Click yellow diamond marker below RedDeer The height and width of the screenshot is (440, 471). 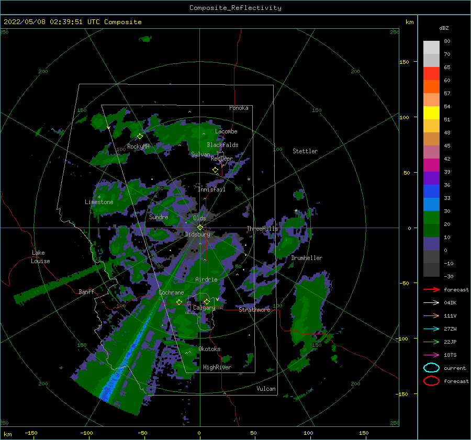click(x=215, y=170)
